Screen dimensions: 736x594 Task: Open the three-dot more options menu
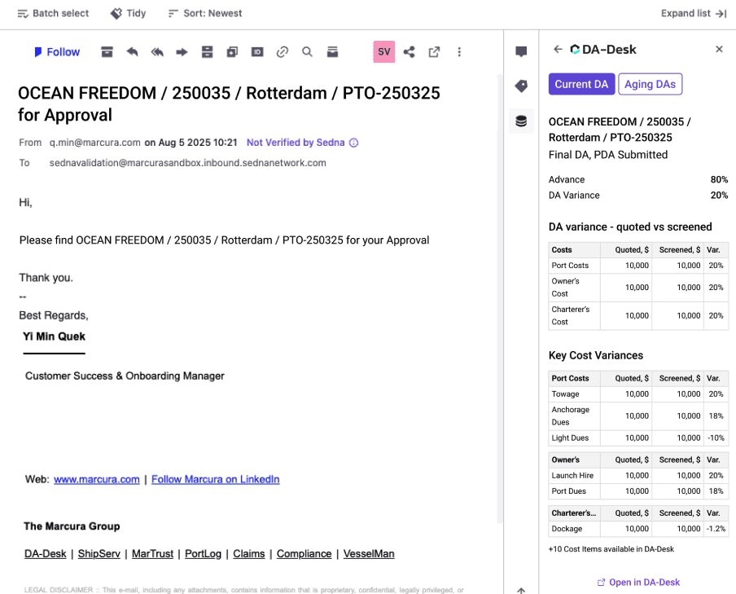[459, 51]
